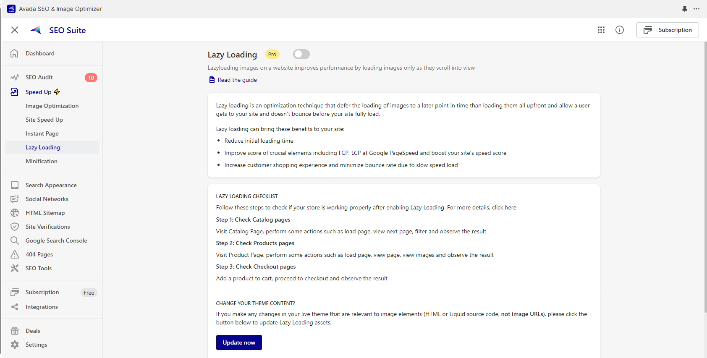Click the document icon beside Read the guide

(x=212, y=80)
